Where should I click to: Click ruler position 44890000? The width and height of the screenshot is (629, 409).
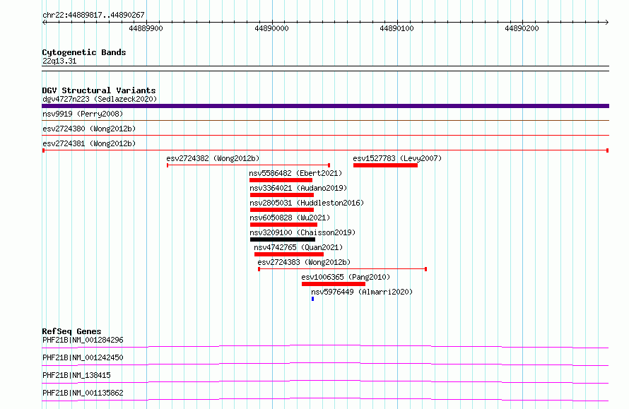pos(271,28)
